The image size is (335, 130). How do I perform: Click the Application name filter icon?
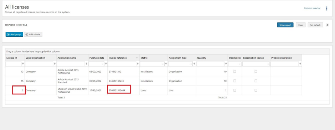click(86, 64)
